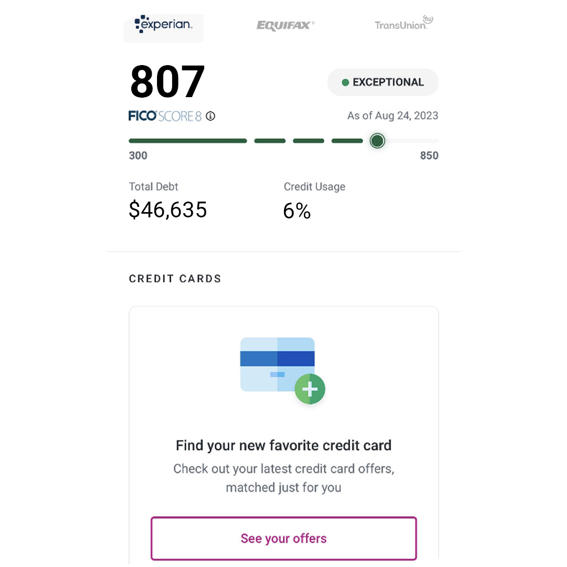Screen dimensions: 567x567
Task: Click the credit card illustration
Action: [278, 365]
